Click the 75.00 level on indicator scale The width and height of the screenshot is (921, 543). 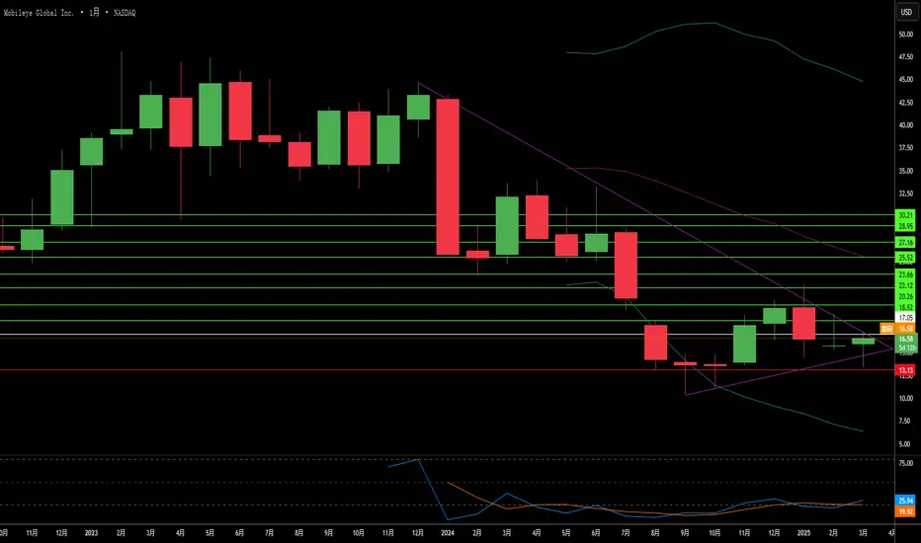(x=905, y=463)
